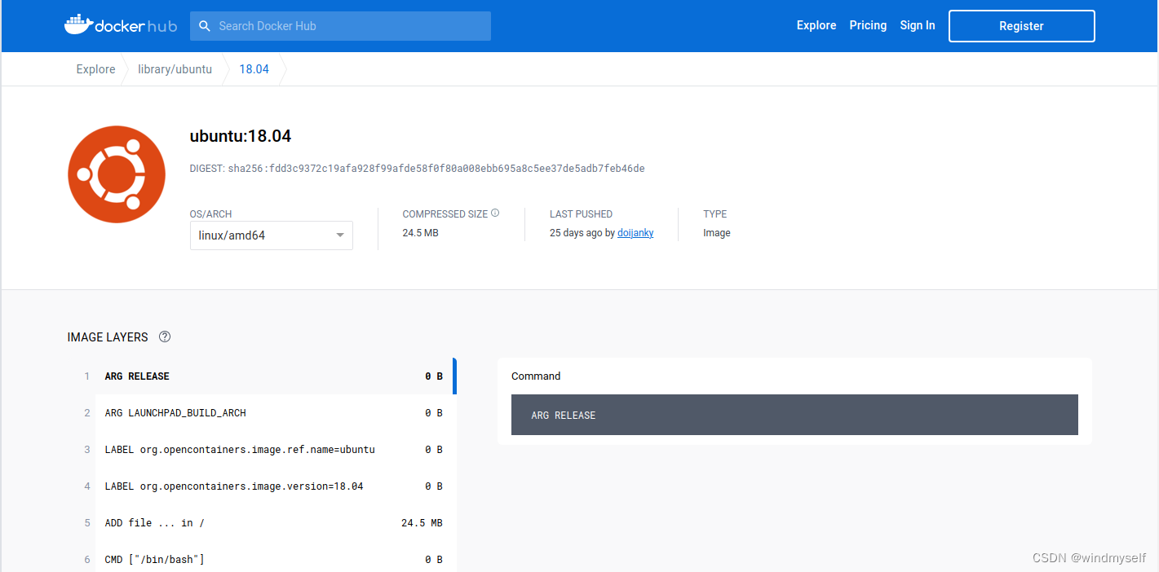Open the doijanky user link
This screenshot has width=1159, height=572.
635,233
